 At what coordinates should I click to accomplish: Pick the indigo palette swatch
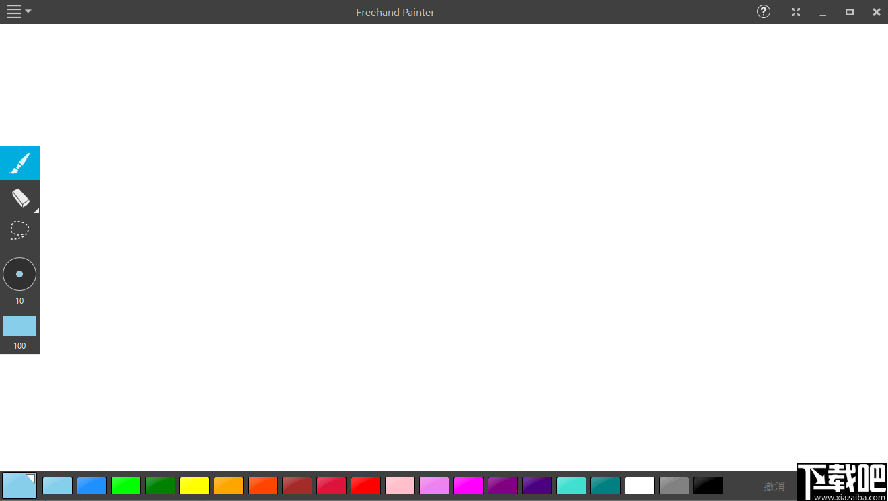pos(537,486)
